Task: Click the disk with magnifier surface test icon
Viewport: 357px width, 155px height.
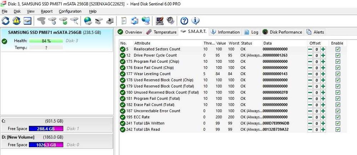Action: point(74,21)
